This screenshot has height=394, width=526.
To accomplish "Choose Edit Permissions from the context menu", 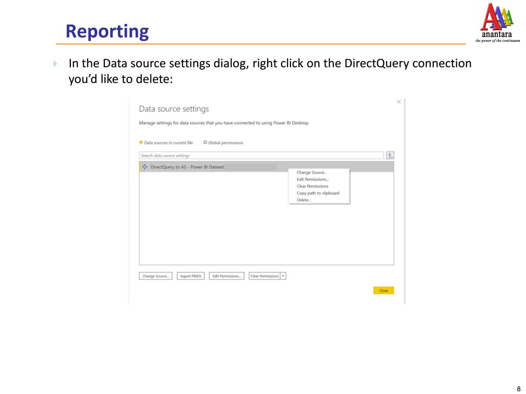I will 312,179.
